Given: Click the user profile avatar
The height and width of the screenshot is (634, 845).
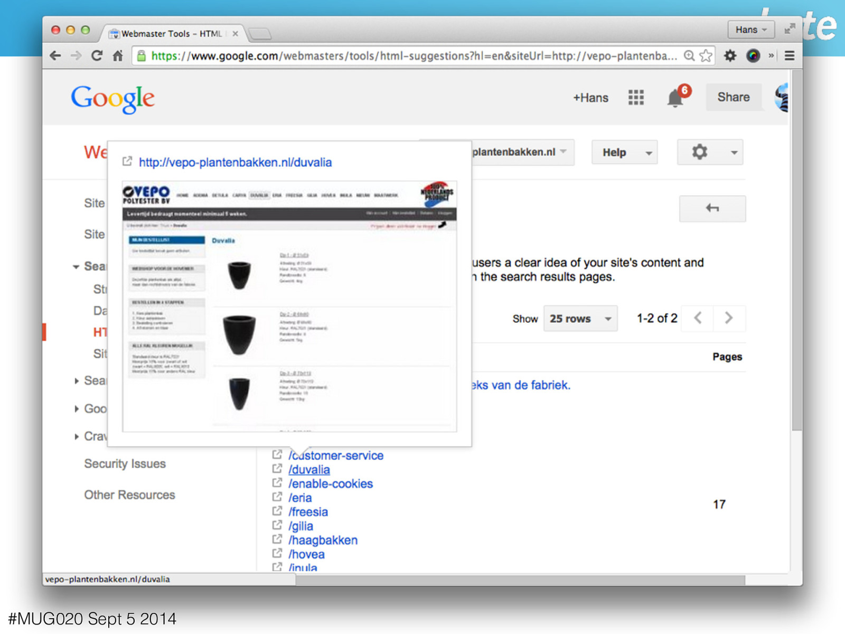Looking at the screenshot, I should 782,97.
